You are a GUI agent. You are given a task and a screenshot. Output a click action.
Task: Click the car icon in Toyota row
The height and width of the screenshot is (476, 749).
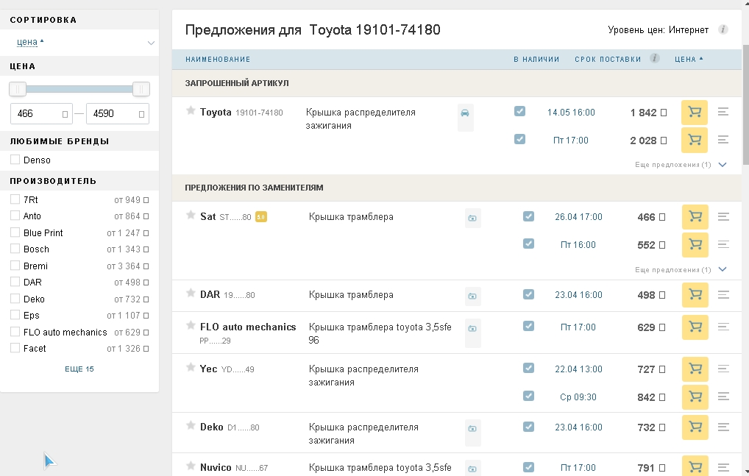point(465,114)
